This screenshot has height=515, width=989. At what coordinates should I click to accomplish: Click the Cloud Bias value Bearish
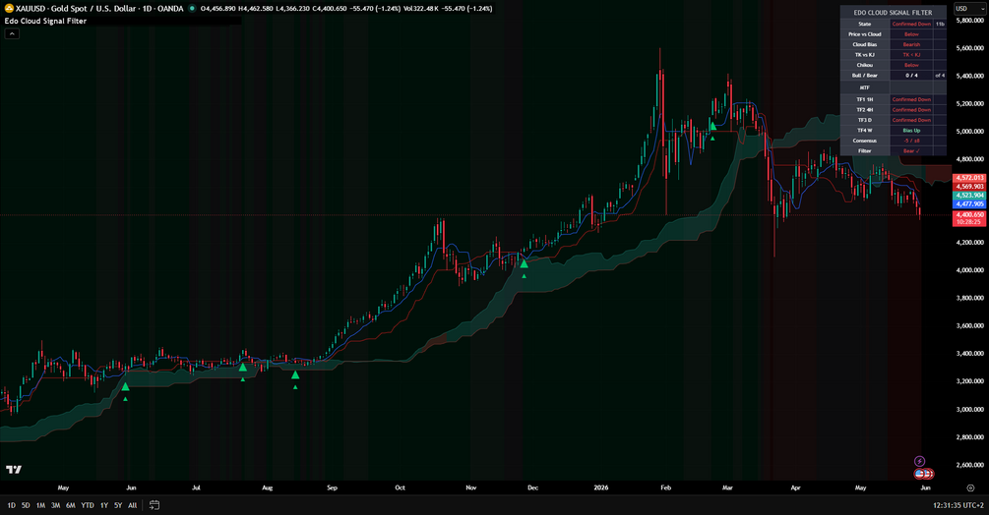(x=911, y=44)
